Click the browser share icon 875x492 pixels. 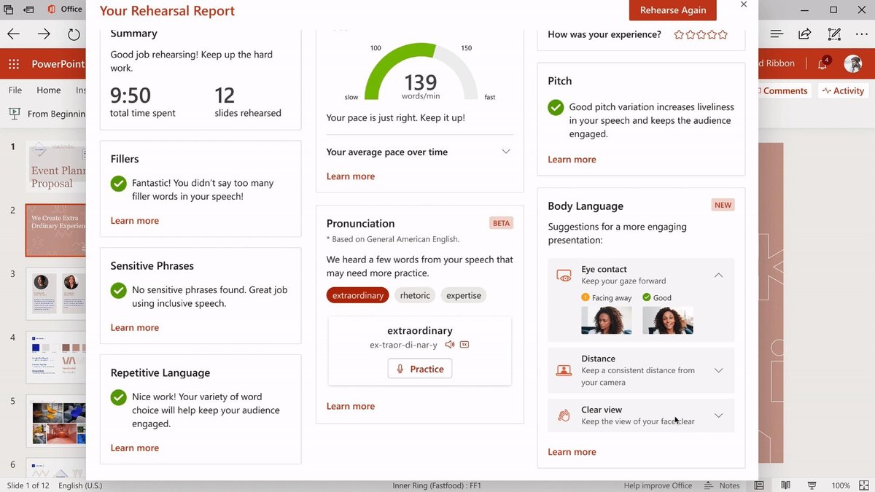click(x=805, y=34)
